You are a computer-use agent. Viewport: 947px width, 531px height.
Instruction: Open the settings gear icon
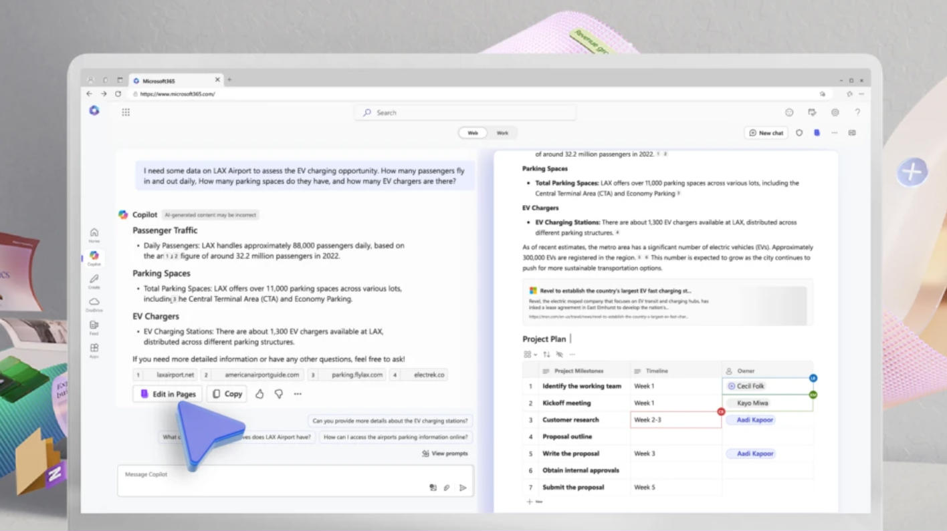[x=835, y=113]
